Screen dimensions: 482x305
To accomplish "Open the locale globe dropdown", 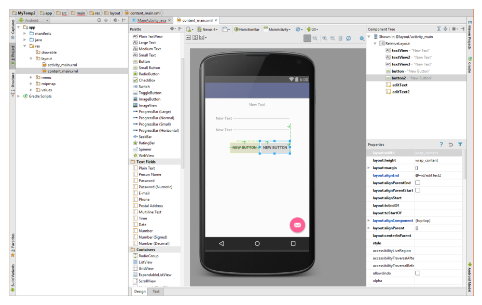I will (299, 30).
